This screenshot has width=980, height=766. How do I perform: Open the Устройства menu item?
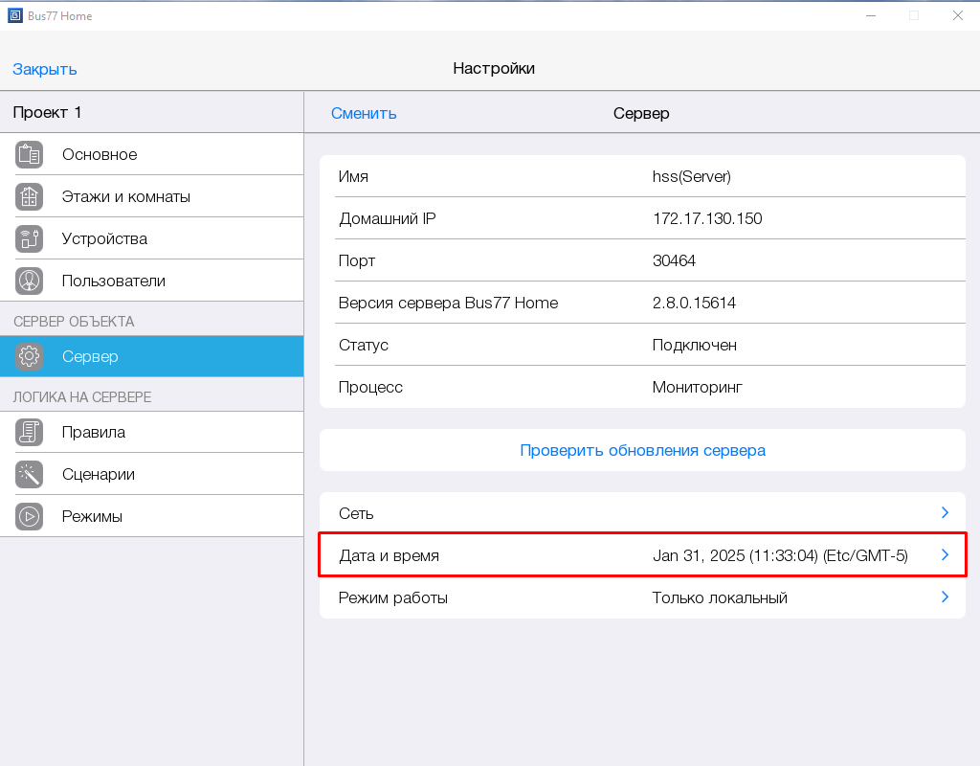pos(104,238)
